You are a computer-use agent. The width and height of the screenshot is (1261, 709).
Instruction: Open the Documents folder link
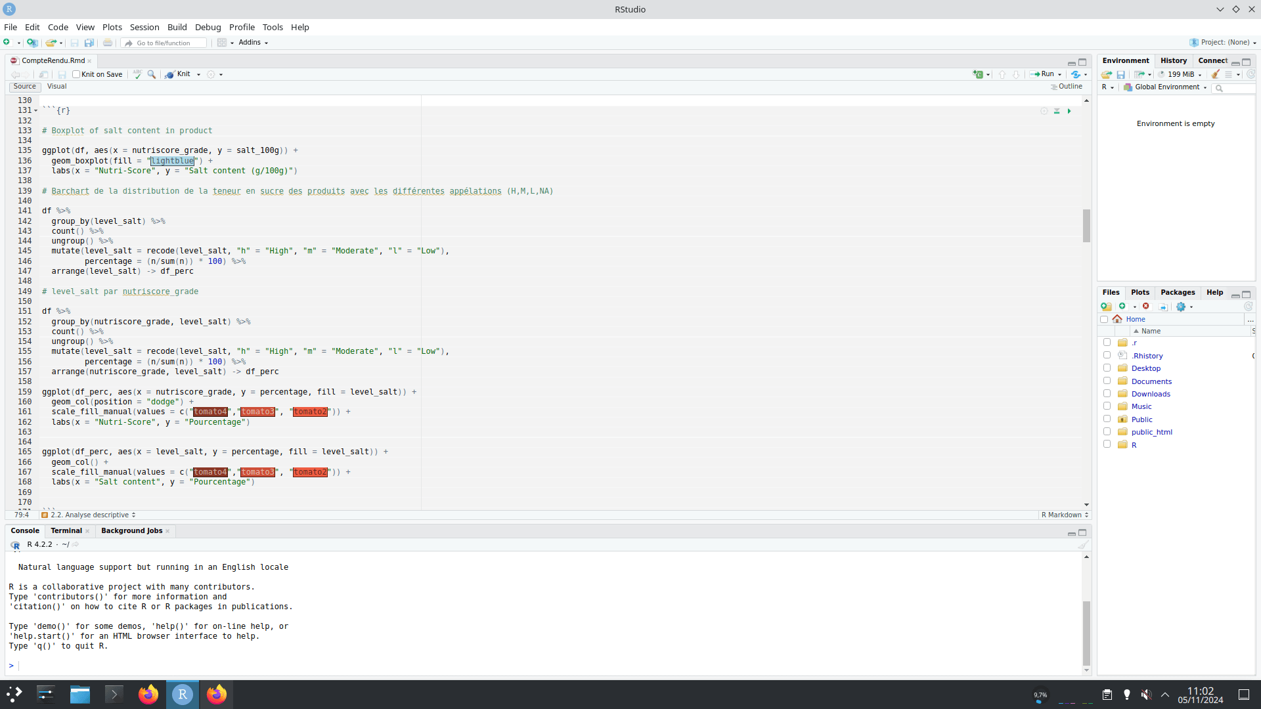pos(1151,381)
